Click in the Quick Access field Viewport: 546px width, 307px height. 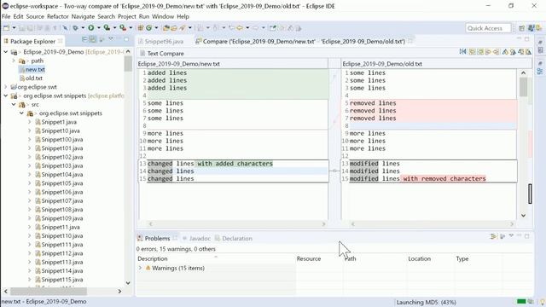[488, 28]
